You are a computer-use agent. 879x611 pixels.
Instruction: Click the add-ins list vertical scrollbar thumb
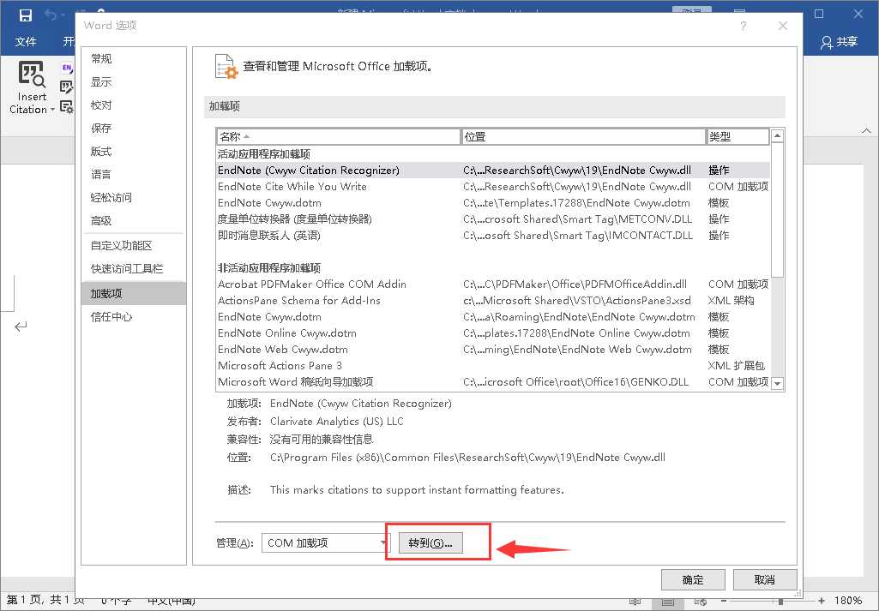(777, 210)
